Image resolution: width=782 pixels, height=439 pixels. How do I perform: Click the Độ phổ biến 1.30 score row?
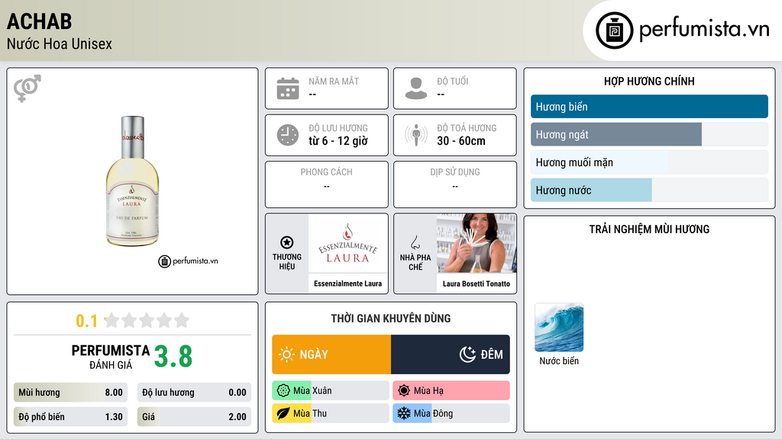(71, 417)
